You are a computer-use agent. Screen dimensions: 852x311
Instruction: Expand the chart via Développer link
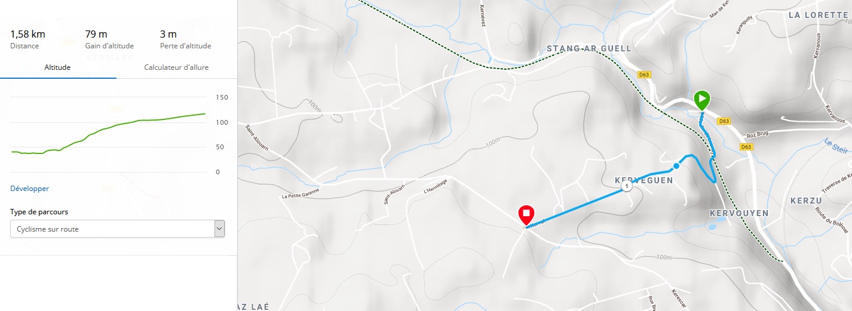[x=30, y=189]
